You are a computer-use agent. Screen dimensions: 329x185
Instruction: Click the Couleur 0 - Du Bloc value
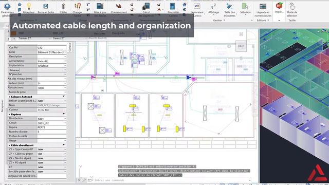point(52,109)
